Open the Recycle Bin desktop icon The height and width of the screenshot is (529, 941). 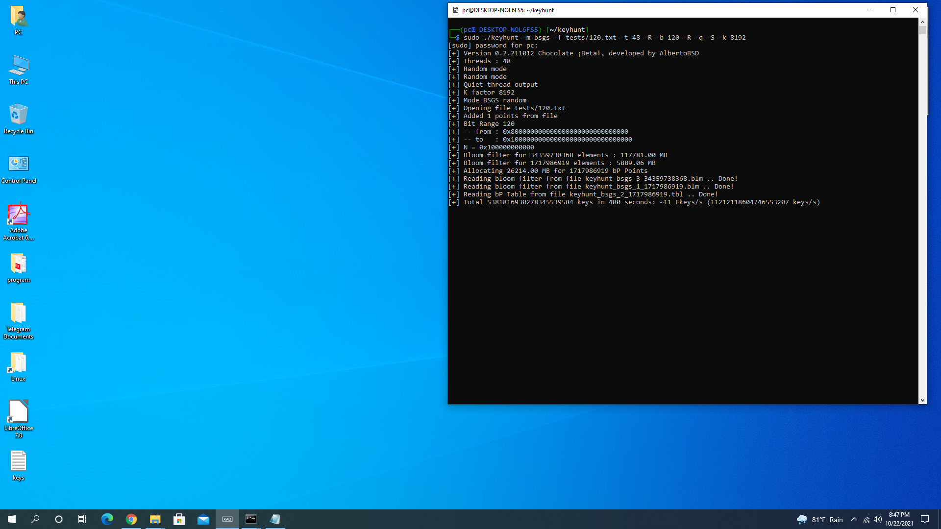[19, 119]
